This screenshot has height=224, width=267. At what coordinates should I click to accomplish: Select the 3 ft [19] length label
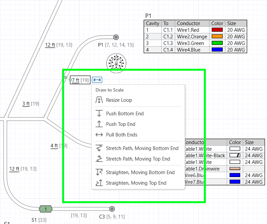point(31,104)
